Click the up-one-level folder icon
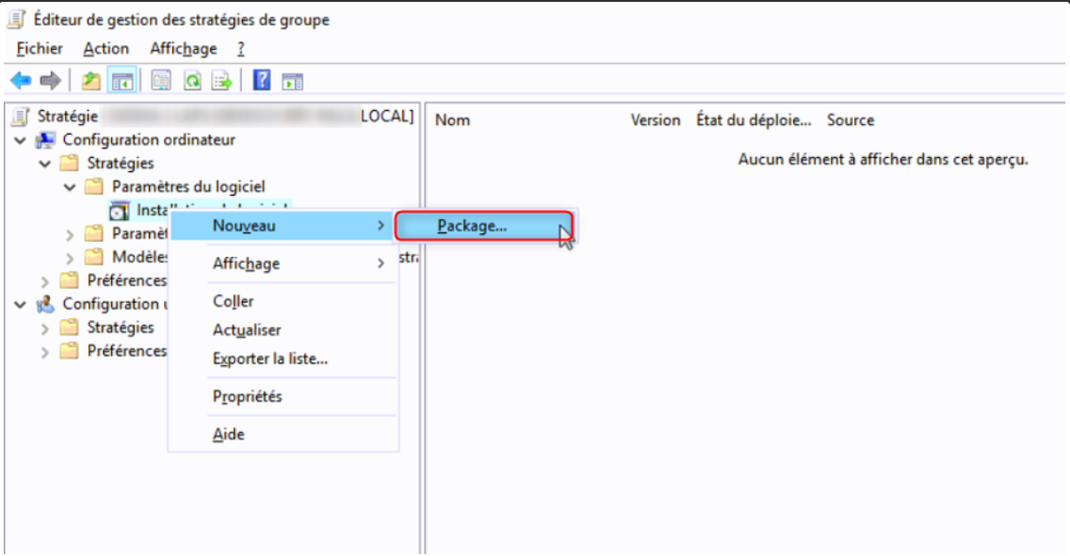 (x=90, y=81)
